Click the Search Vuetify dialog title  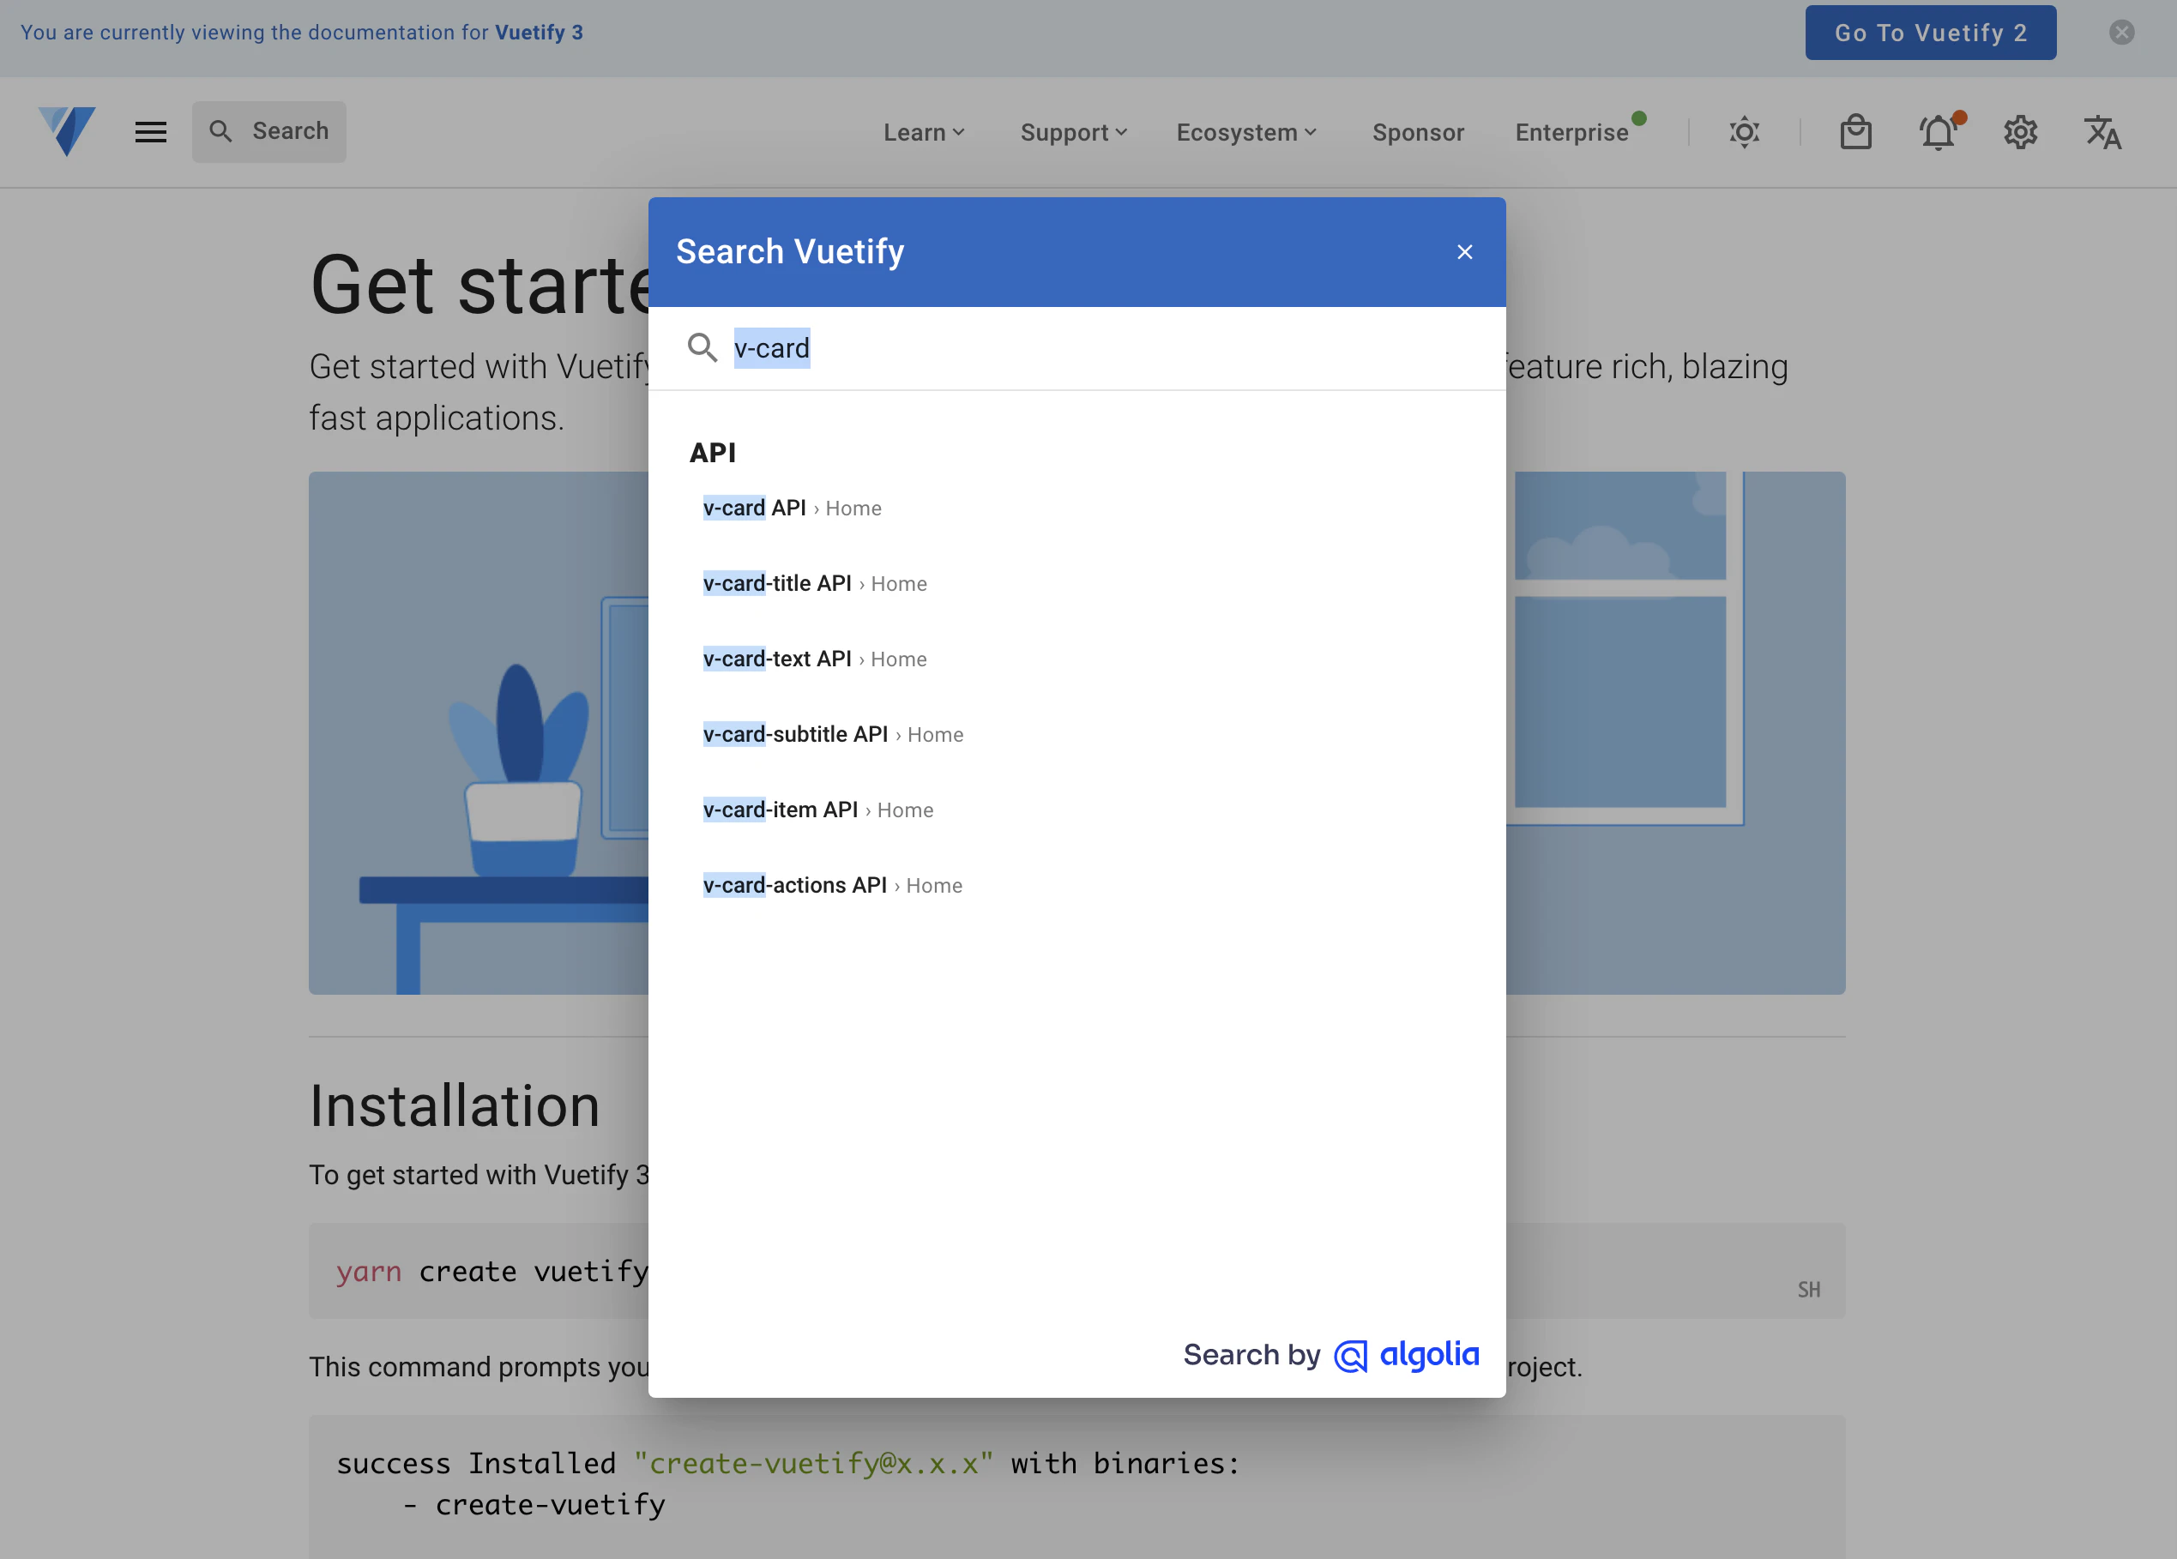790,251
